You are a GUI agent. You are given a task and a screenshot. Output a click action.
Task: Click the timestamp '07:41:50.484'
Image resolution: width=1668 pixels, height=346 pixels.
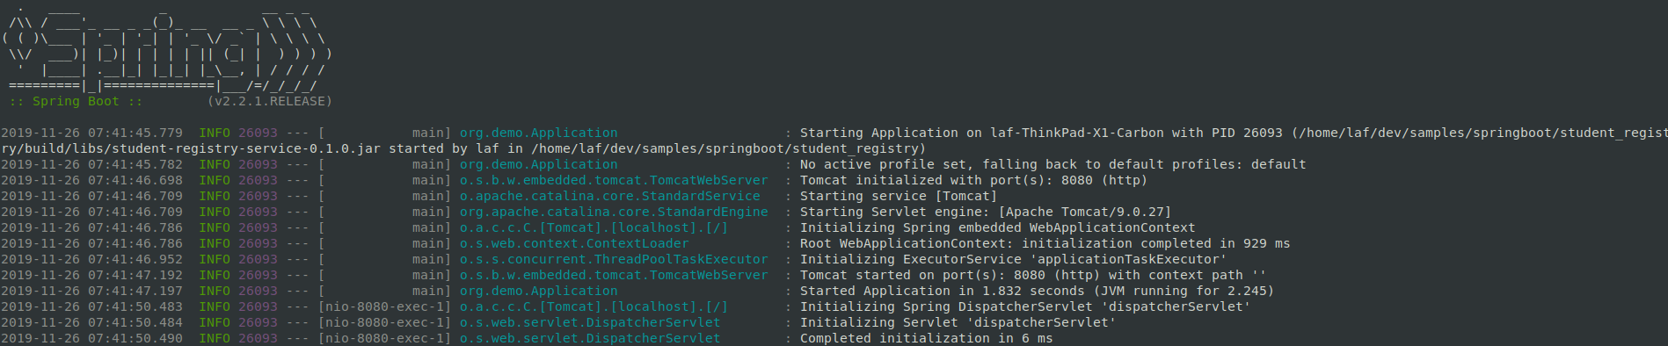[x=135, y=322]
